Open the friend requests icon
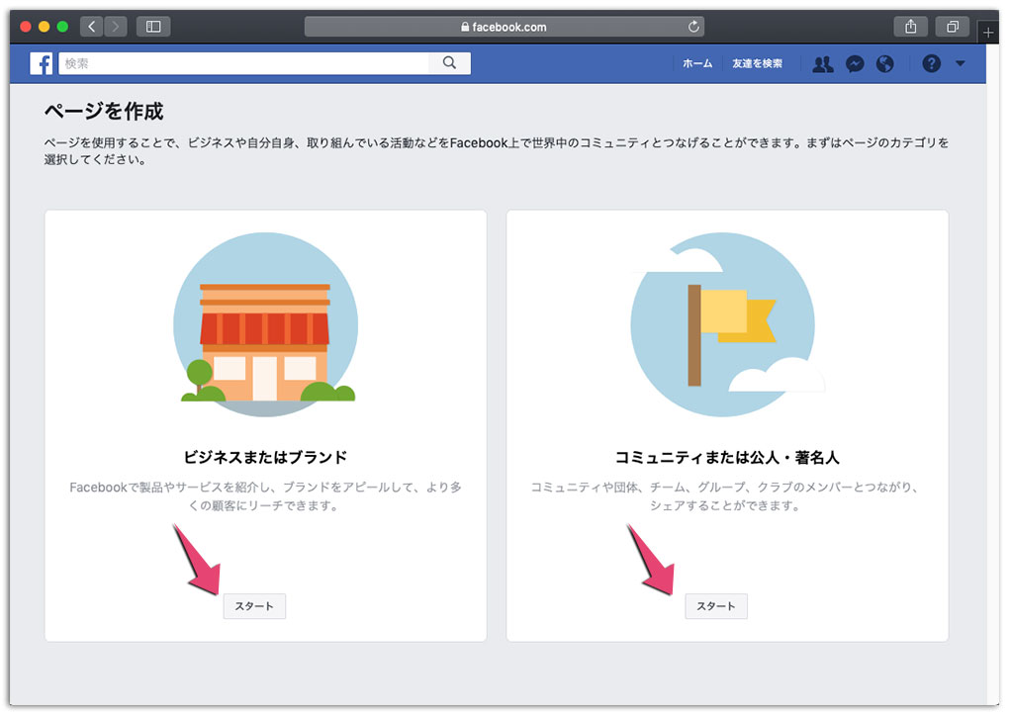 (821, 63)
